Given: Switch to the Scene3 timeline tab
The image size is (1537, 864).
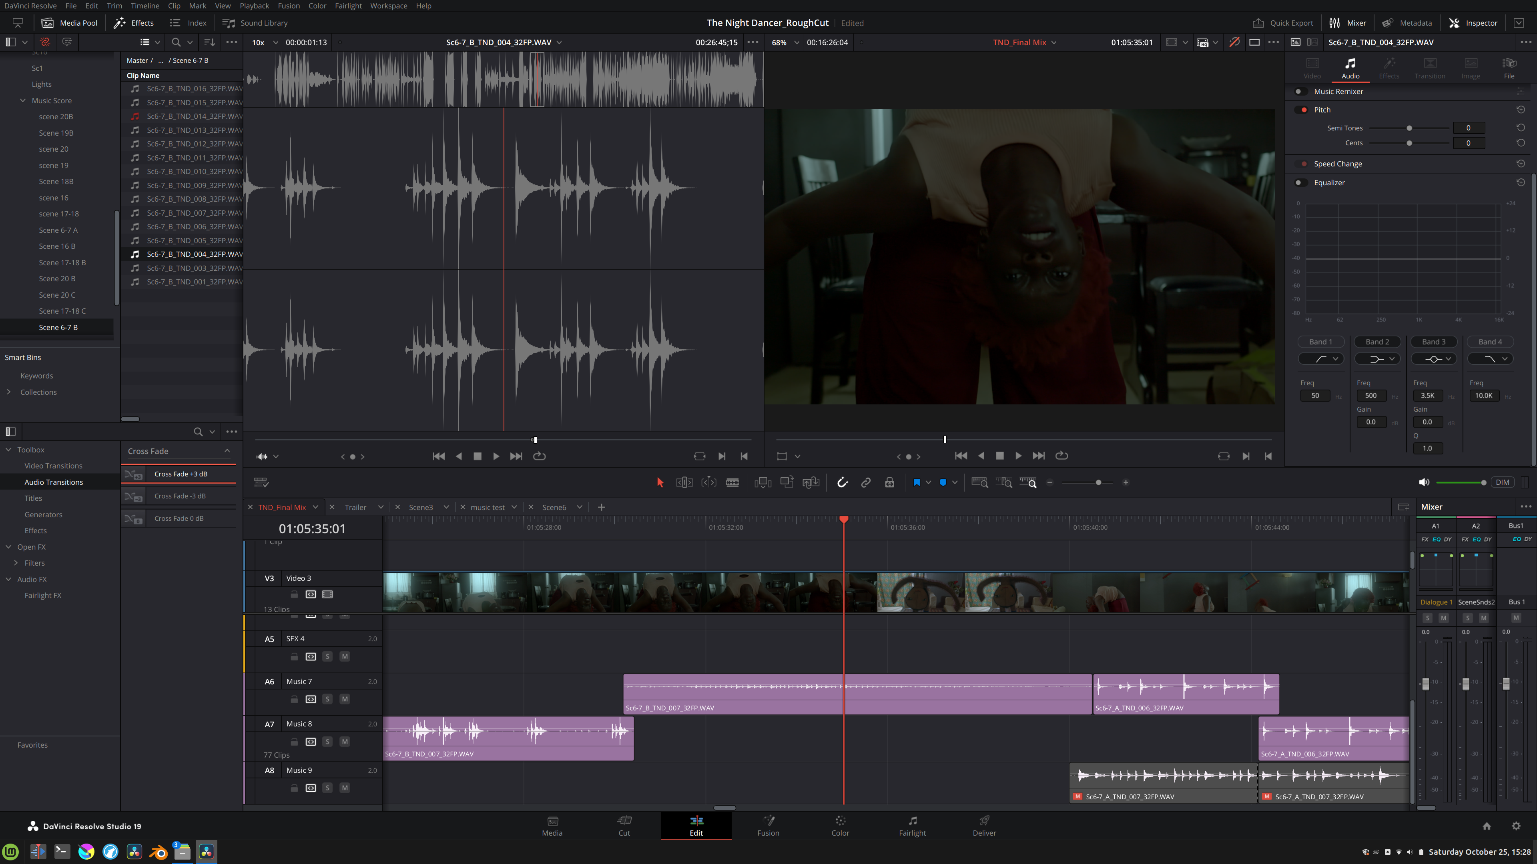Looking at the screenshot, I should point(421,507).
